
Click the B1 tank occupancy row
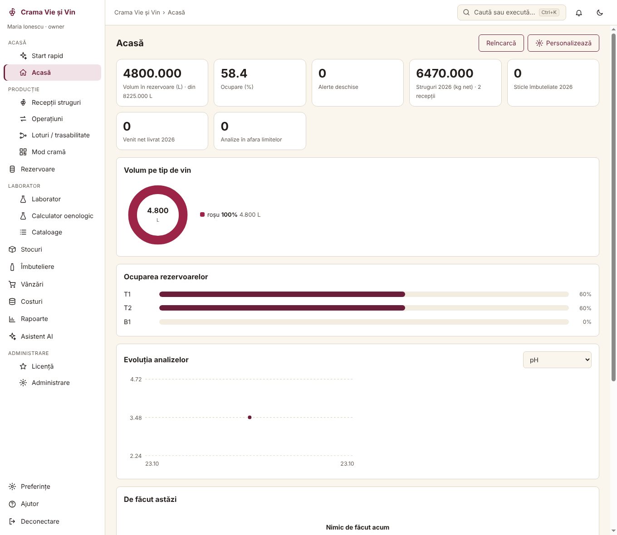(x=357, y=322)
